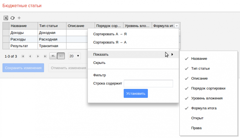Focus the Строка содержит filter field
This screenshot has width=240, height=138.
tap(148, 84)
